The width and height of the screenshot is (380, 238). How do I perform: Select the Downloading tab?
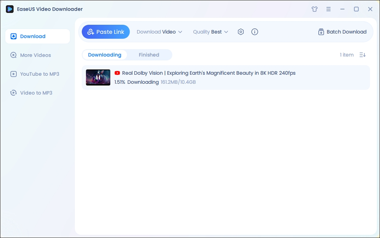coord(104,54)
